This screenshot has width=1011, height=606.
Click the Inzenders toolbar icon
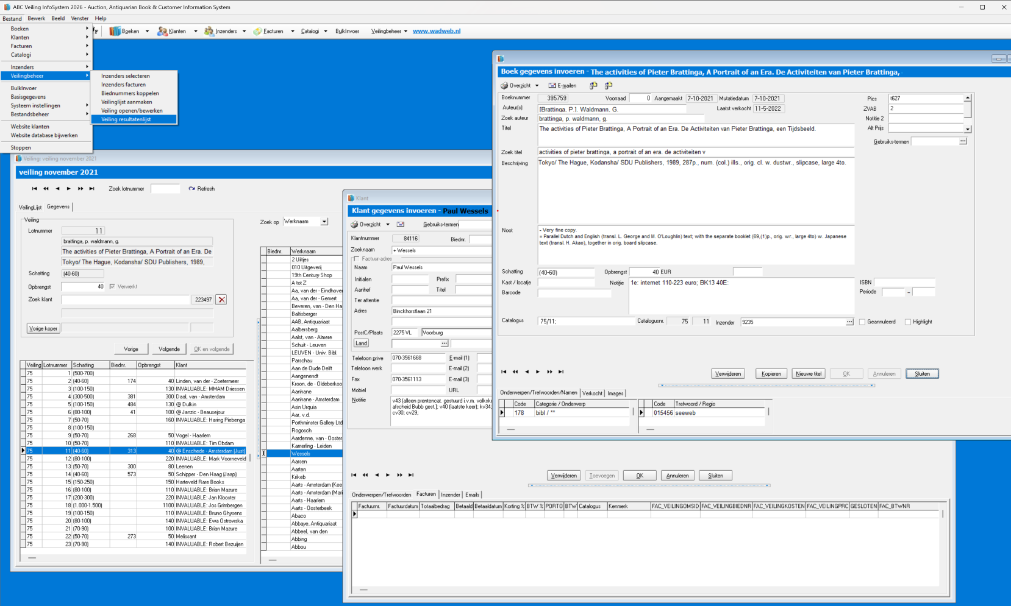[x=209, y=31]
